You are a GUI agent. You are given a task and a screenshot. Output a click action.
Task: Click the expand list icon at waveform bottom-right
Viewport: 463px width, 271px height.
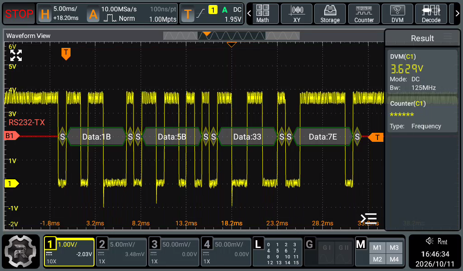369,219
